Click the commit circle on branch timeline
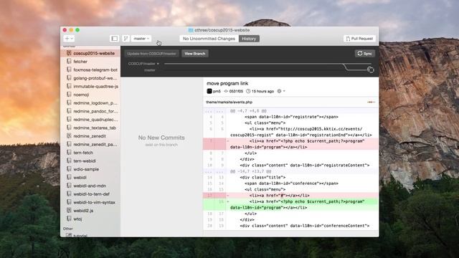The width and height of the screenshot is (459, 258). pos(371,70)
